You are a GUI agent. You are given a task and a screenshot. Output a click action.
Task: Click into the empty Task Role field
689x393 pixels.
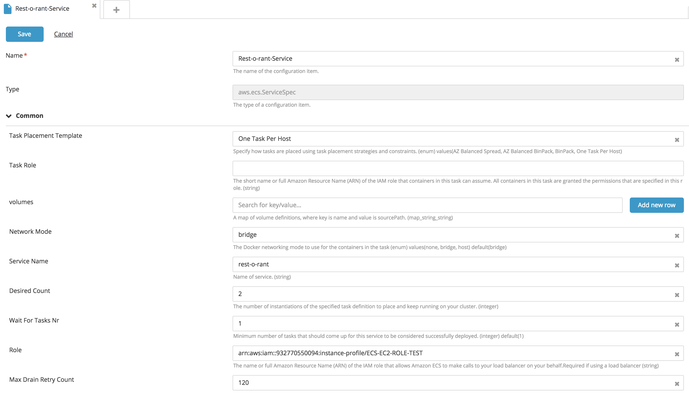(458, 168)
